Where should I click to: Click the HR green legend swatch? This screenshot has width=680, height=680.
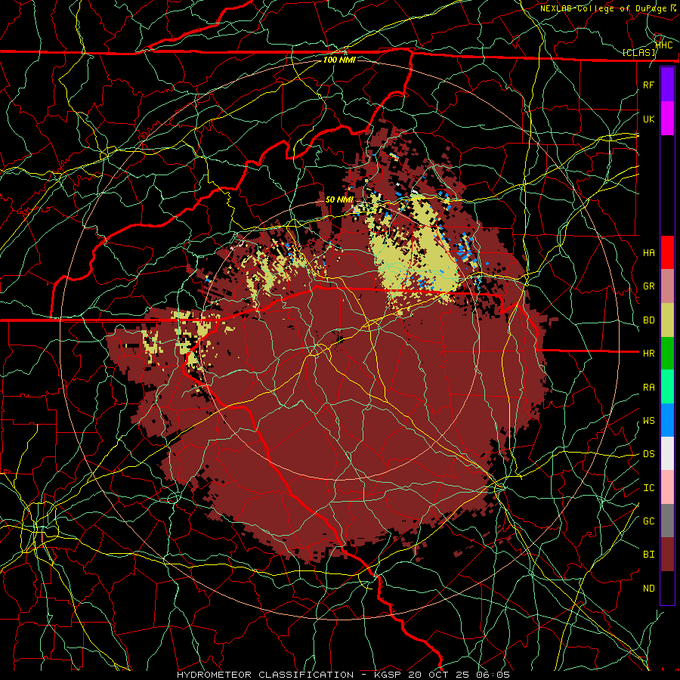(x=667, y=354)
